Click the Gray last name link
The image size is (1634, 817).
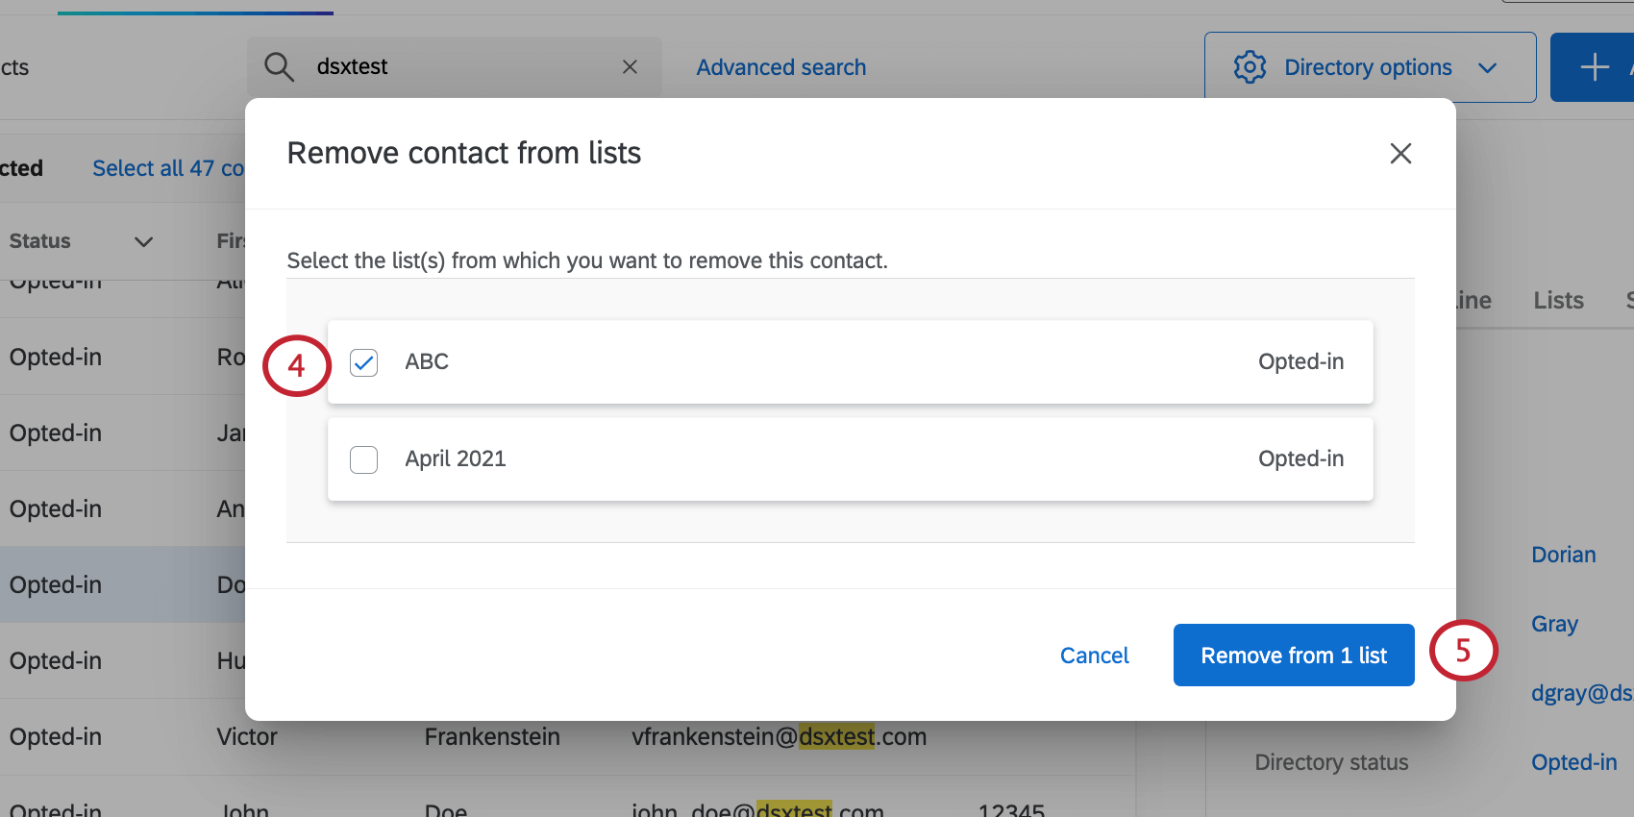pyautogui.click(x=1553, y=624)
